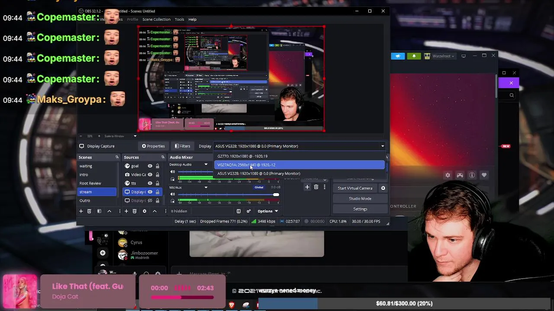Toggle lock on Video Capture source
Image resolution: width=554 pixels, height=311 pixels.
tap(158, 175)
